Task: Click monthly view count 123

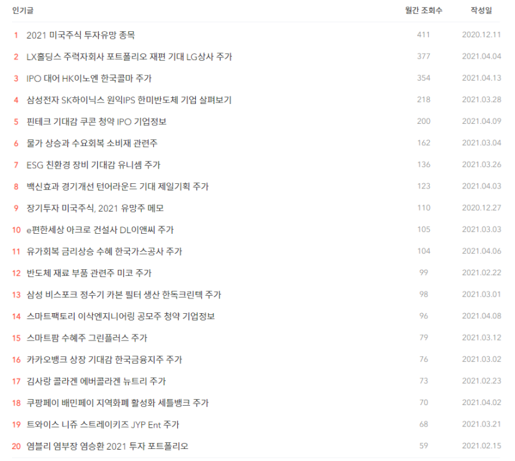Action: point(424,187)
